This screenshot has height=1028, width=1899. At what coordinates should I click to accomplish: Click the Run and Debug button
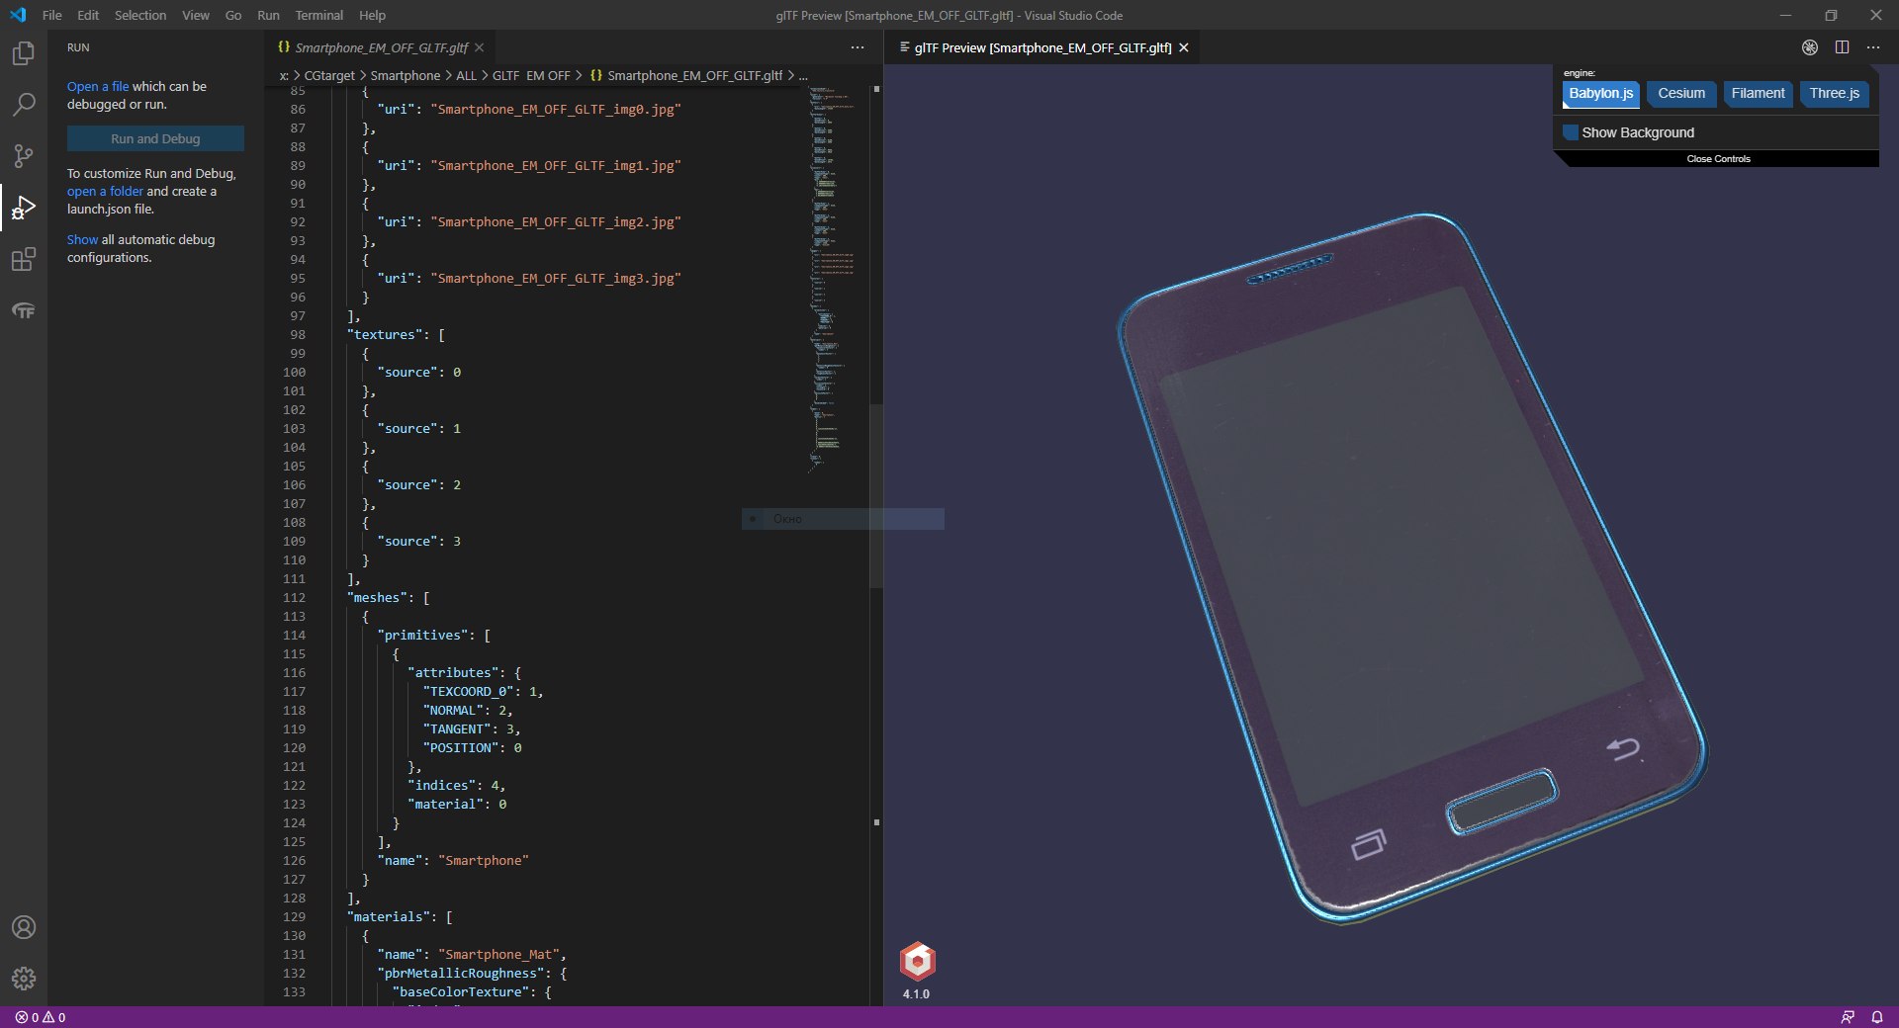tap(155, 138)
